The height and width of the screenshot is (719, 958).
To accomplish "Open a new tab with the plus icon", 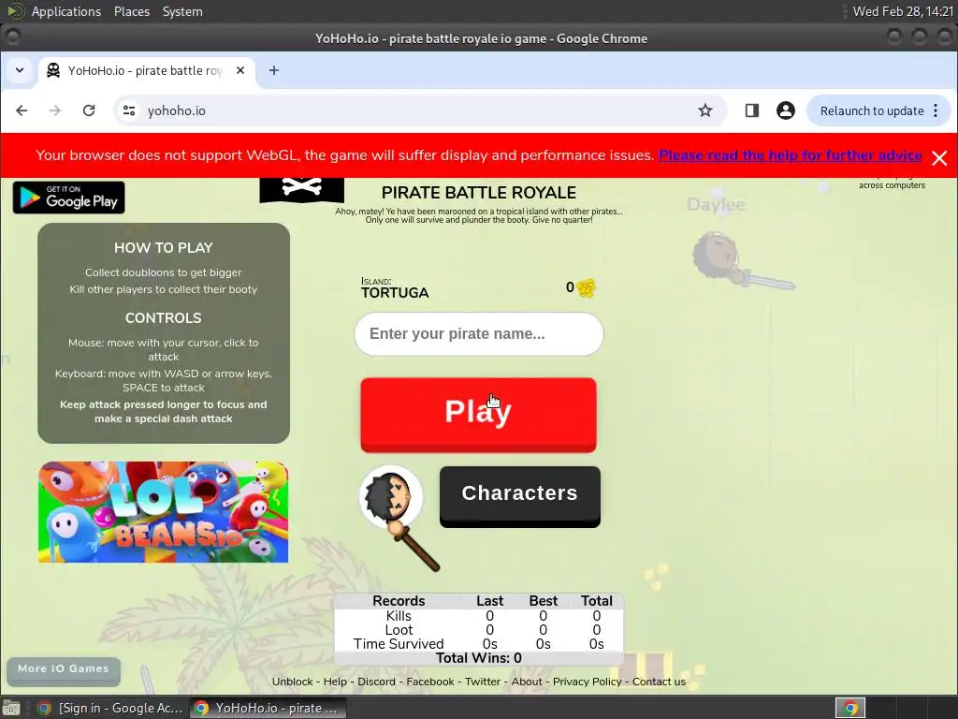I will (x=274, y=70).
